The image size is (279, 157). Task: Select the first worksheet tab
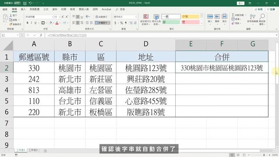(x=20, y=150)
